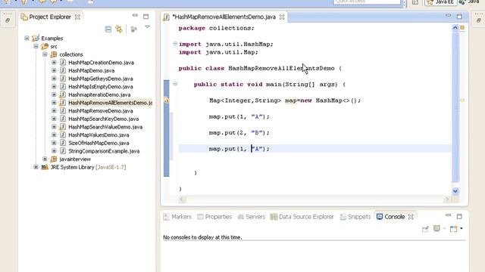The width and height of the screenshot is (485, 272).
Task: Select HashMapRemoveDemo.java file
Action: pyautogui.click(x=101, y=111)
